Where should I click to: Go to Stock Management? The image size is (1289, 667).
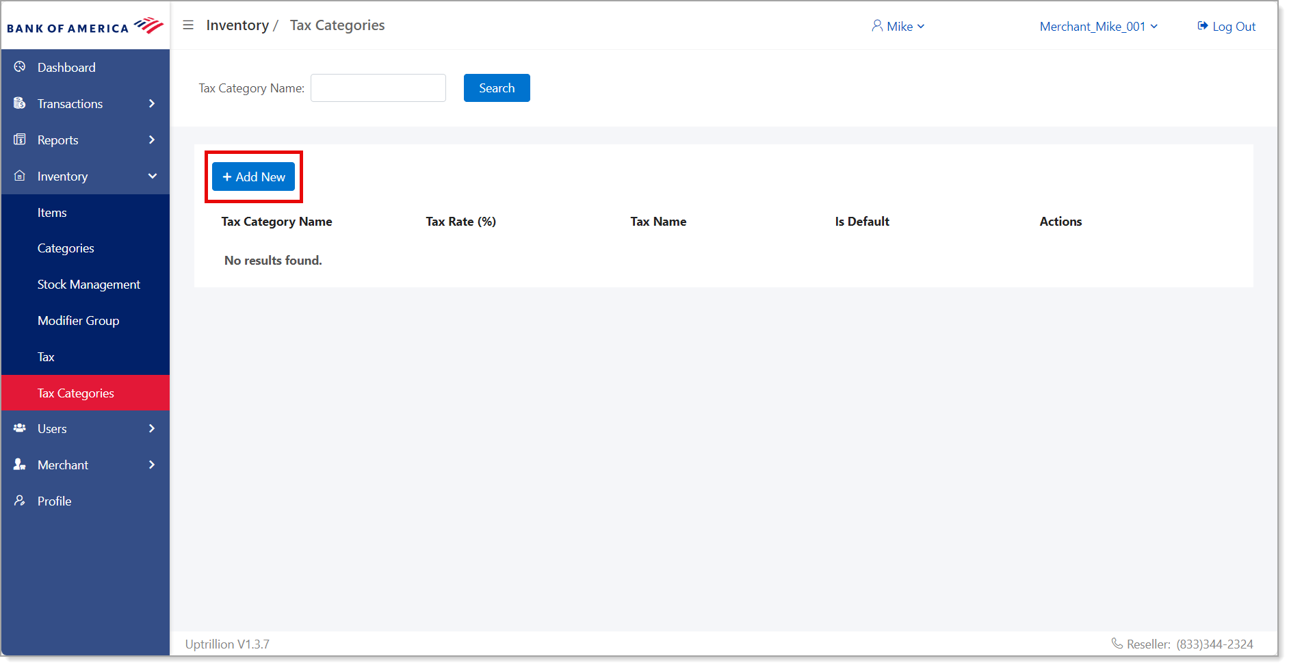point(86,285)
